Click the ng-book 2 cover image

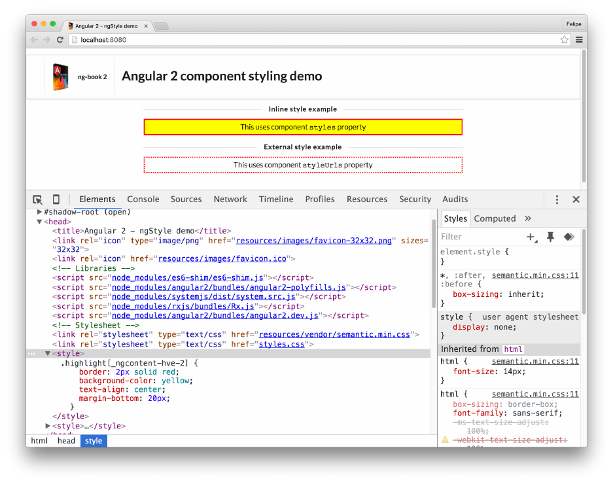tap(60, 77)
